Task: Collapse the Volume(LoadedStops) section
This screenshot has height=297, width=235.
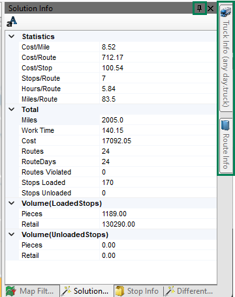Action: point(12,203)
